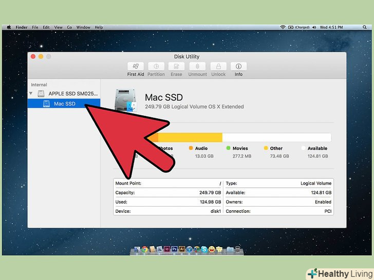Open the Go menu
The height and width of the screenshot is (280, 374).
pyautogui.click(x=69, y=27)
